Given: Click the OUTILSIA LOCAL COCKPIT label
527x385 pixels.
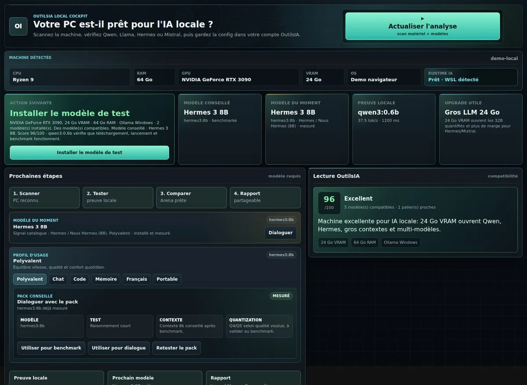Looking at the screenshot, I should [60, 16].
